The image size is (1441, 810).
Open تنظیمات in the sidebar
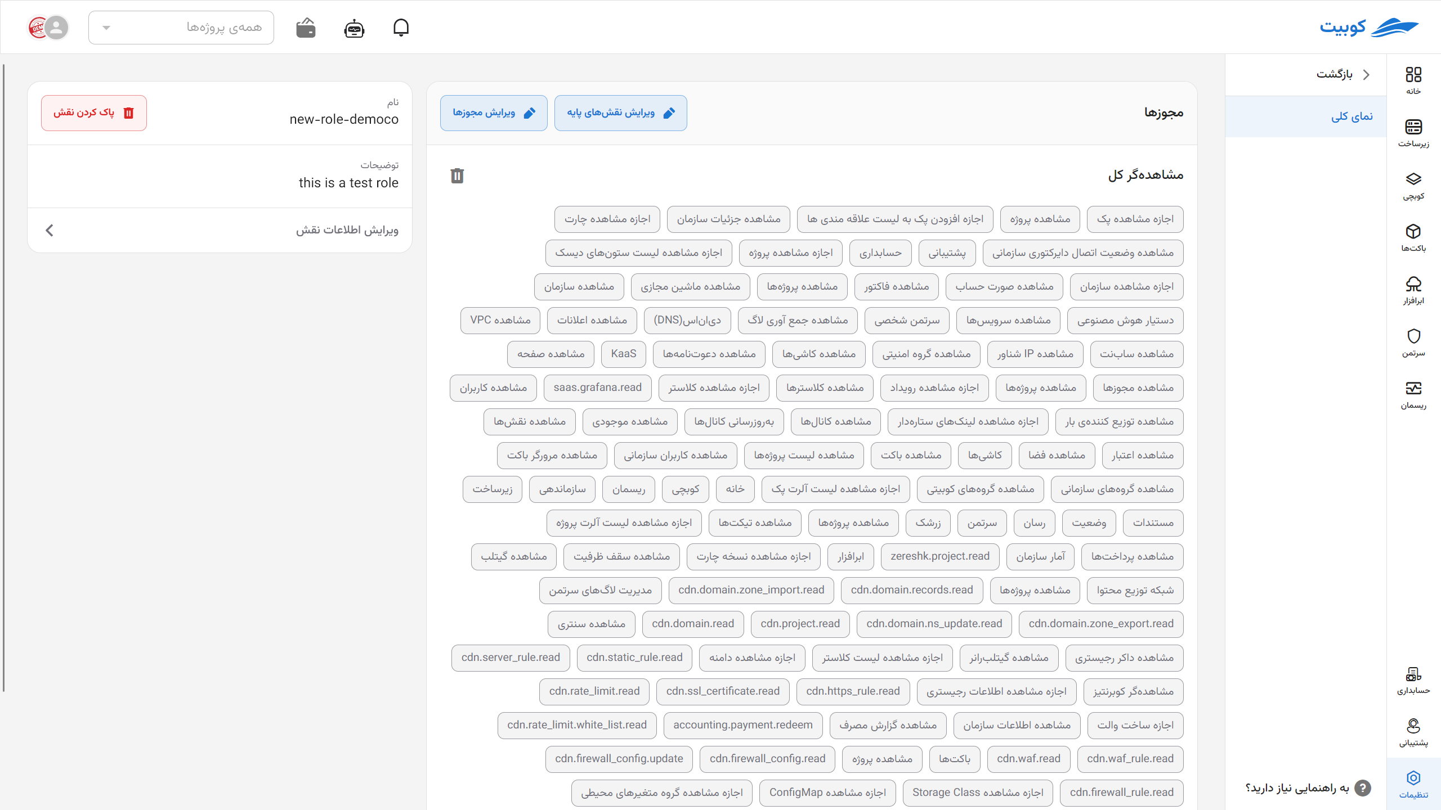pos(1413,785)
